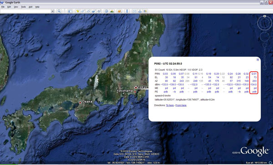Choose the Add Image Overlay tool
Viewport: 273px width, 165px height.
coord(94,11)
